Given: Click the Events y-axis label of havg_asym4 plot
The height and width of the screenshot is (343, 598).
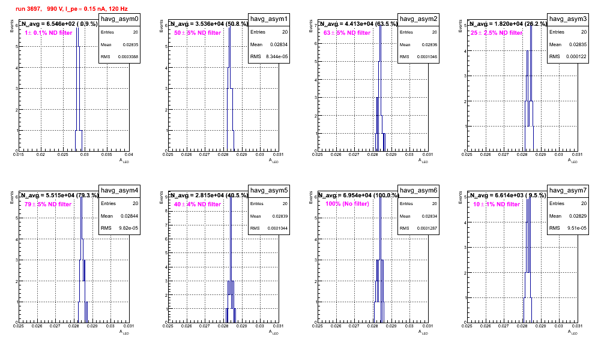Looking at the screenshot, I should coord(12,197).
